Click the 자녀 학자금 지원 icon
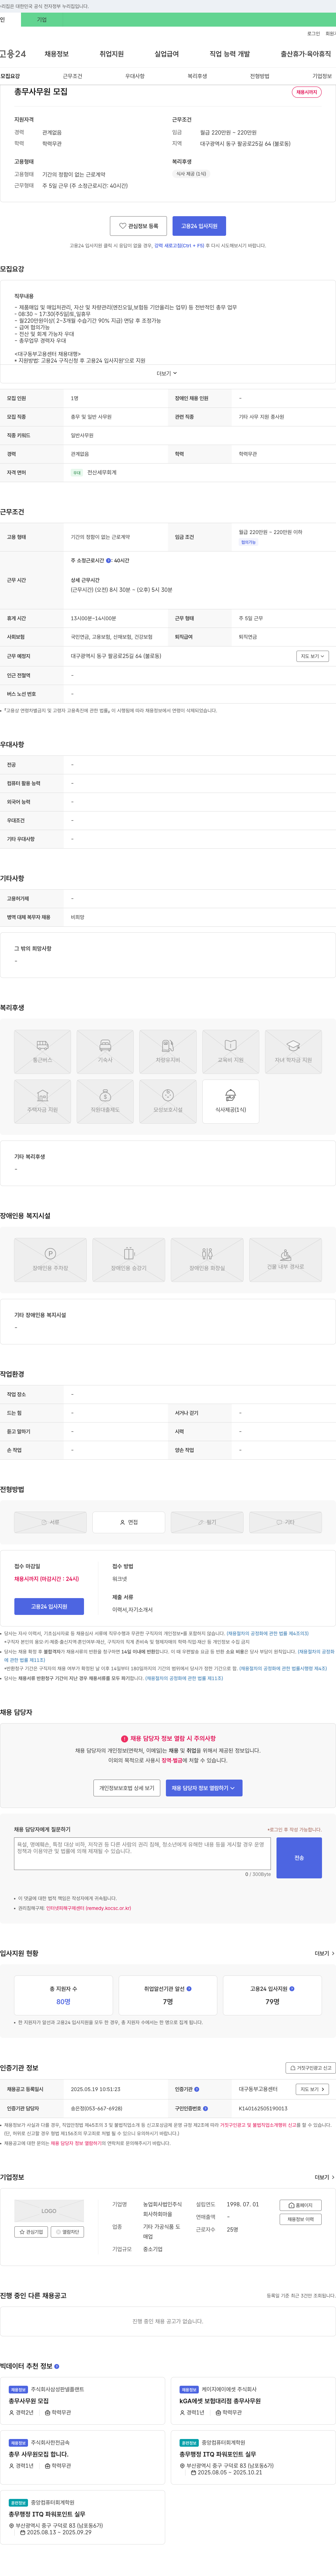 click(x=293, y=1052)
